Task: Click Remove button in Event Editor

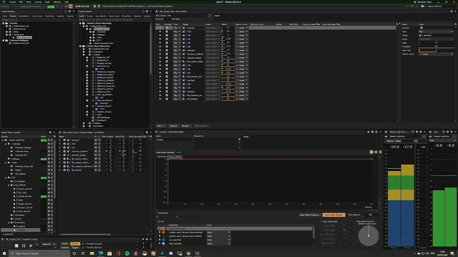Action: tap(174, 126)
